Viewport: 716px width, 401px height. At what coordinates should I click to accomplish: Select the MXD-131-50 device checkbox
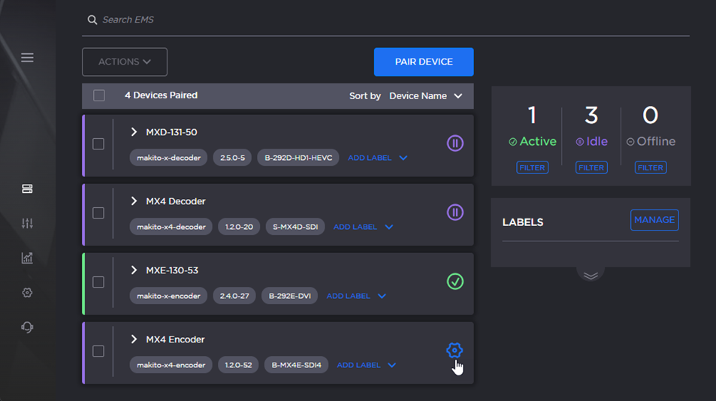(x=98, y=144)
